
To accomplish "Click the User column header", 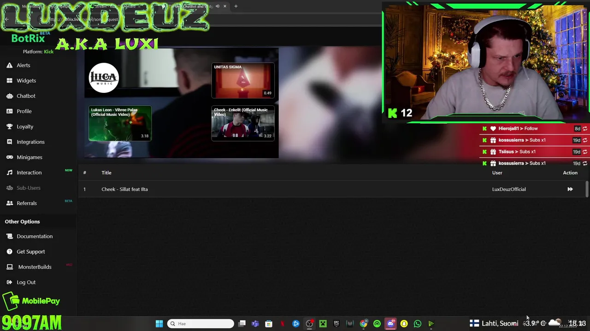I will click(497, 172).
